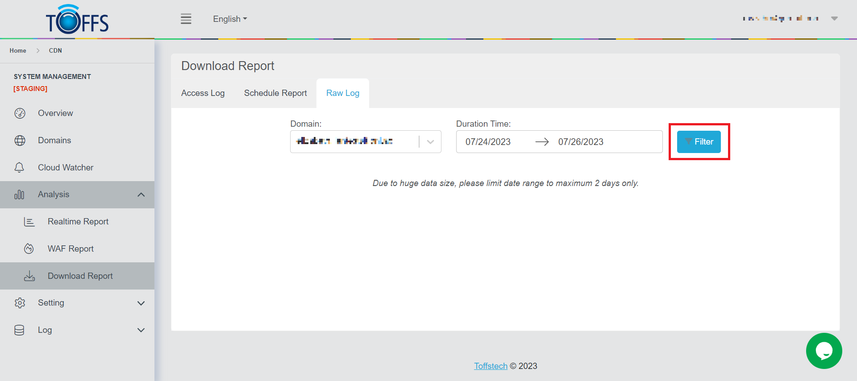The image size is (857, 381).
Task: Click the TOFFS logo
Action: click(x=77, y=20)
